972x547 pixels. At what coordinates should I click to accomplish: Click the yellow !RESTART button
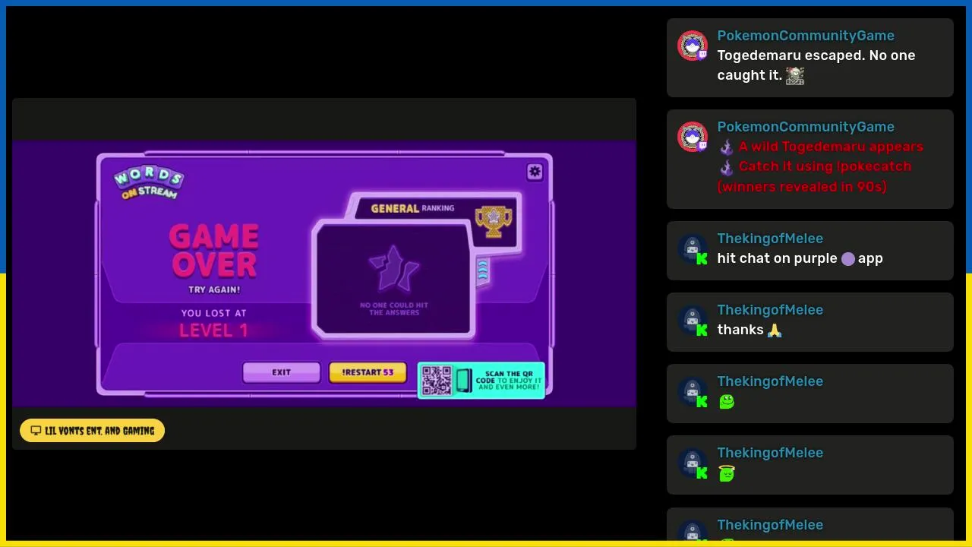tap(368, 372)
